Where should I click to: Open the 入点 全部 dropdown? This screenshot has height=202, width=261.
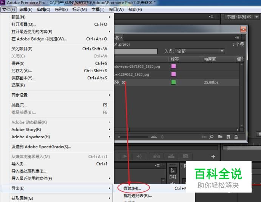click(200, 51)
